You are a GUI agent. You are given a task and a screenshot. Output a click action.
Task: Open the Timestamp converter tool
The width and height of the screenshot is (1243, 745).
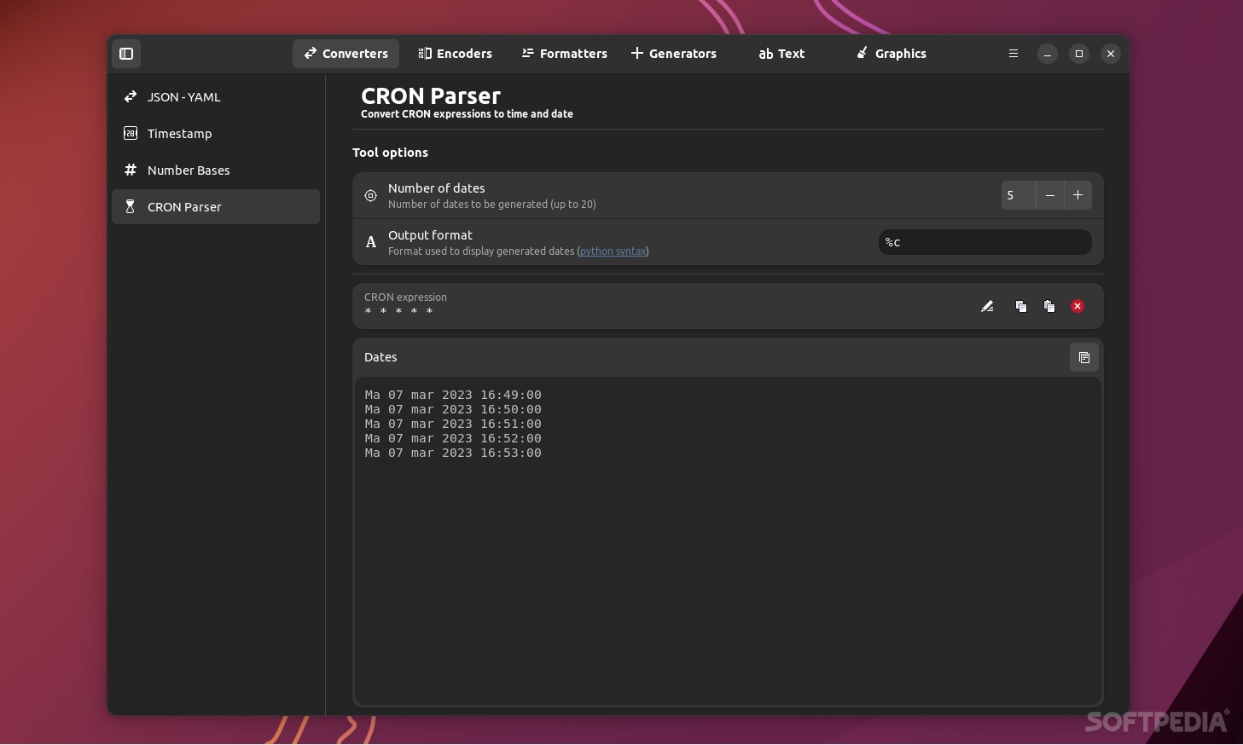180,133
